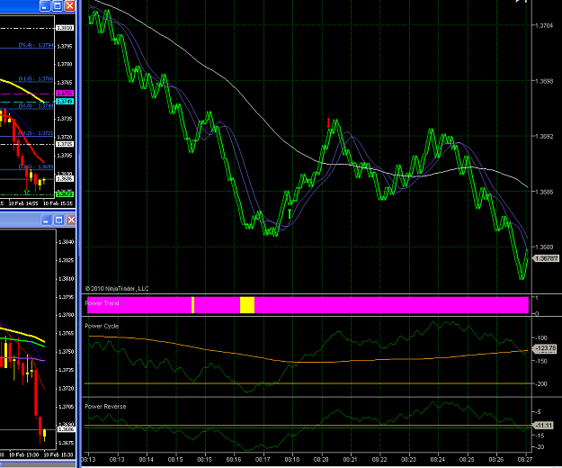Click the -15 level on Power Reverse scale
The image size is (562, 468).
540,436
